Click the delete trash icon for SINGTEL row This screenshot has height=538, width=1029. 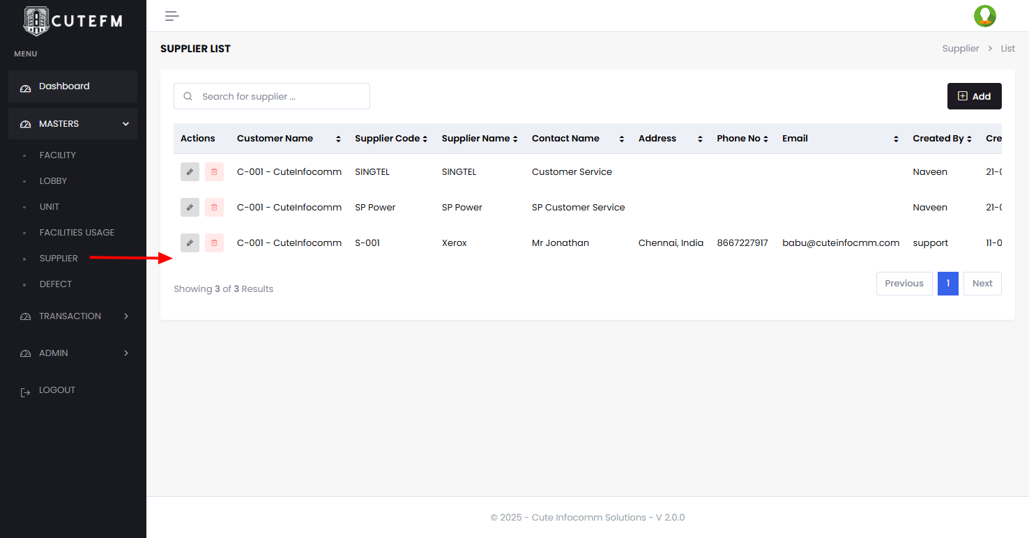tap(214, 171)
